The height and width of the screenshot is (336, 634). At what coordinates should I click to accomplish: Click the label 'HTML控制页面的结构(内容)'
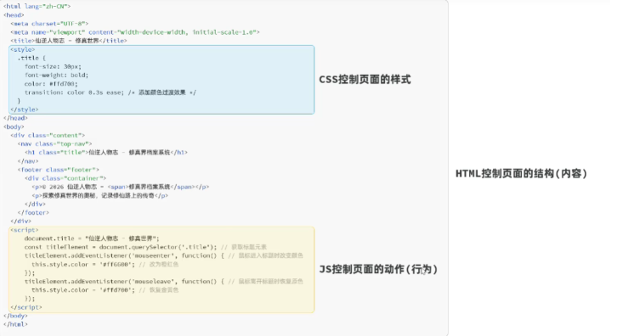point(521,174)
